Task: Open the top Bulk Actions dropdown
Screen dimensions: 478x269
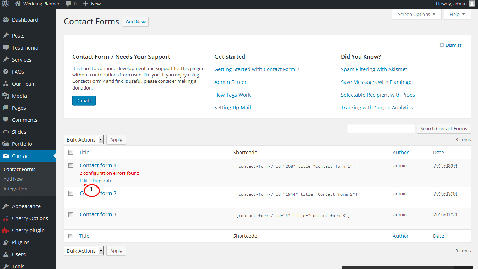Action: (x=84, y=139)
